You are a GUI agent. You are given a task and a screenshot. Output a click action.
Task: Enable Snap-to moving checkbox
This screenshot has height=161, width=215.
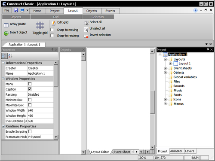pyautogui.click(x=52, y=30)
